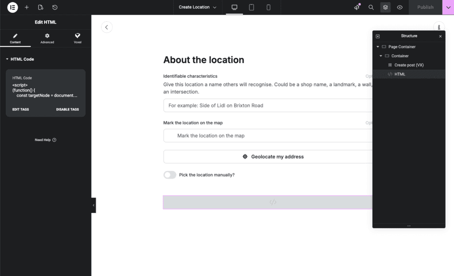Click the Disable Tags link
This screenshot has height=276, width=454.
[x=67, y=109]
